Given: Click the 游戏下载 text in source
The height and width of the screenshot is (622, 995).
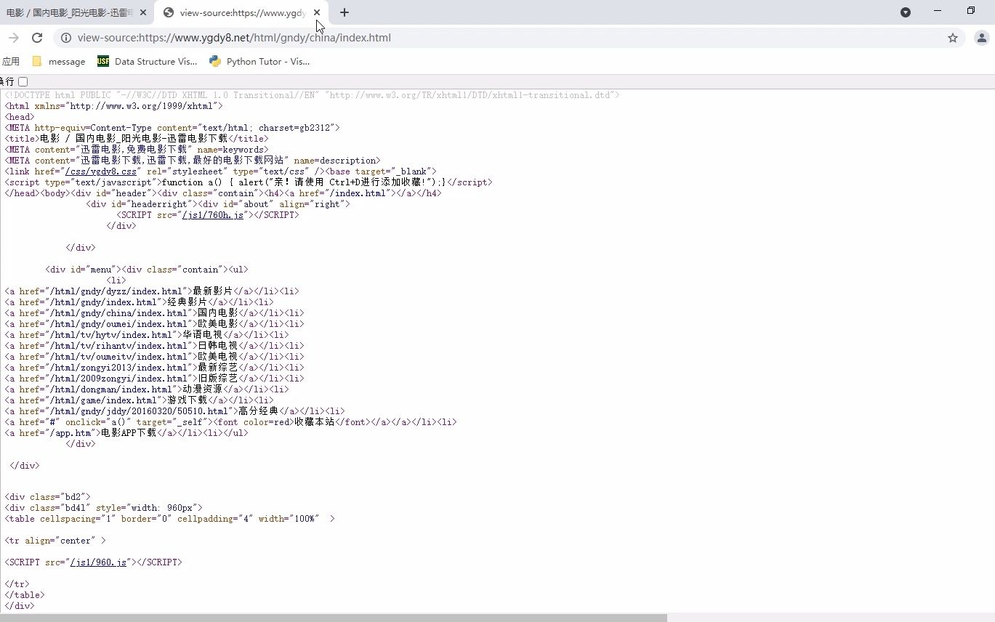Looking at the screenshot, I should [188, 400].
